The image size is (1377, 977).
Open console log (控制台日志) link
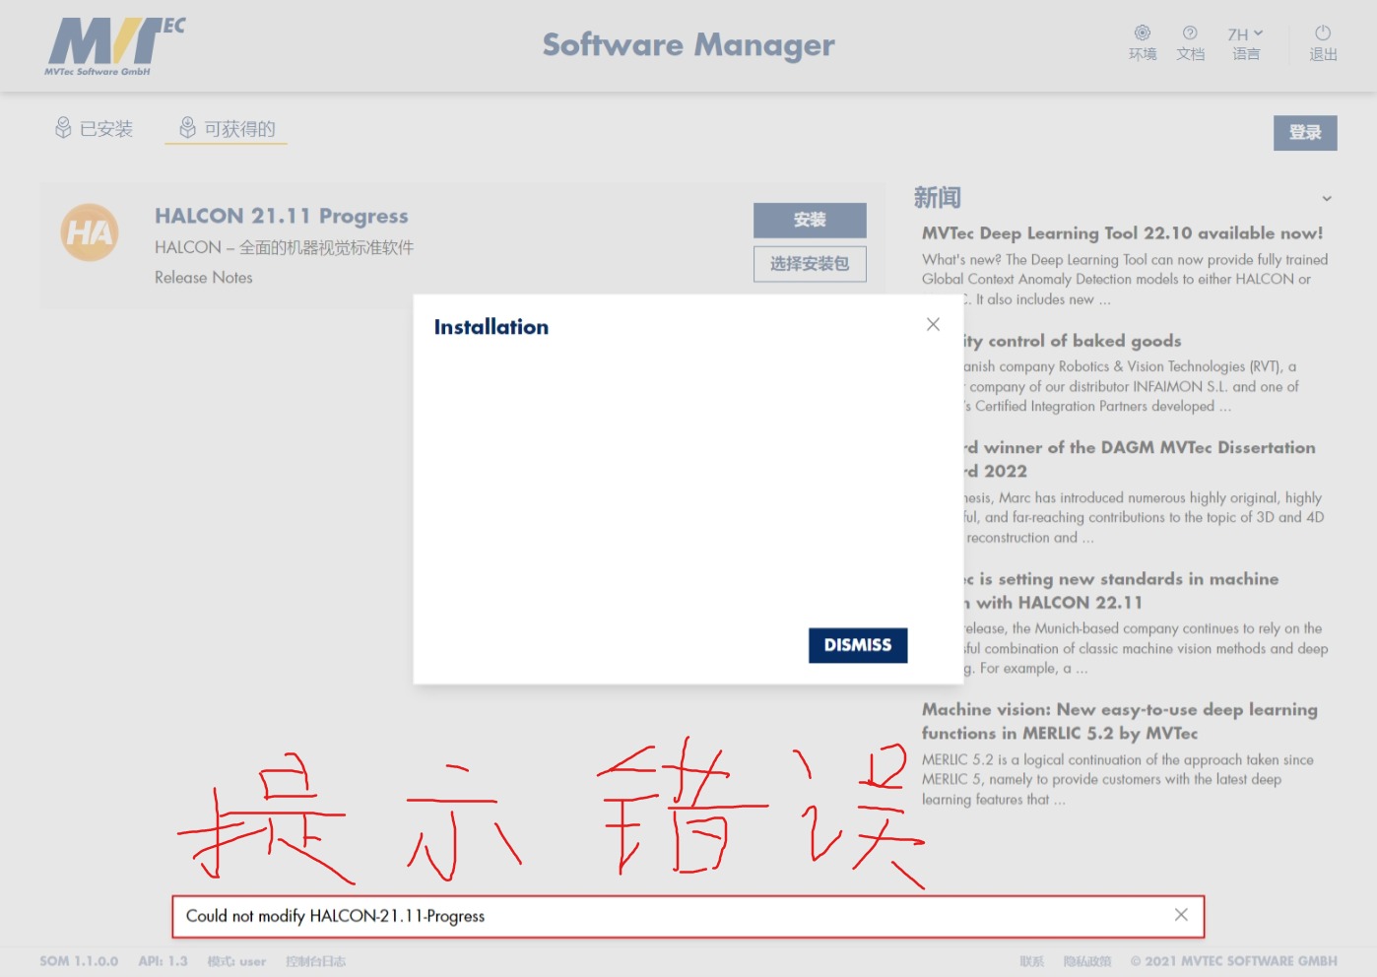tap(315, 961)
